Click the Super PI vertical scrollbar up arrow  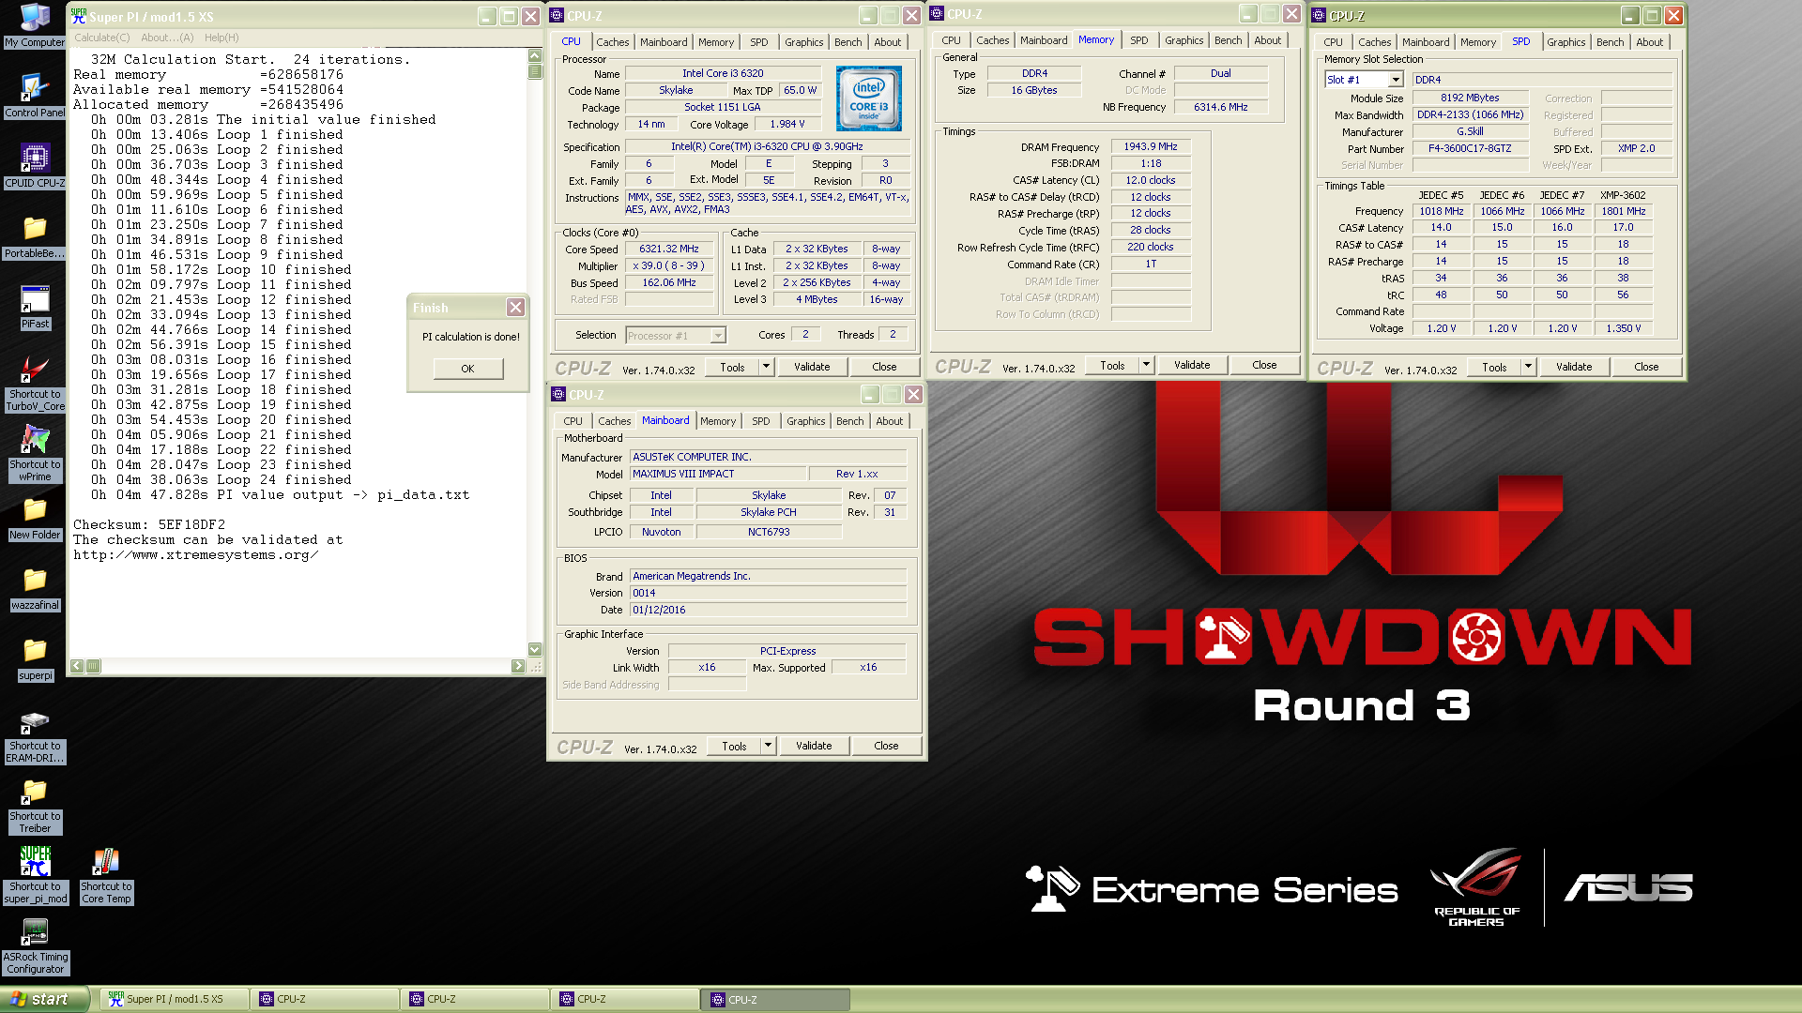[535, 55]
